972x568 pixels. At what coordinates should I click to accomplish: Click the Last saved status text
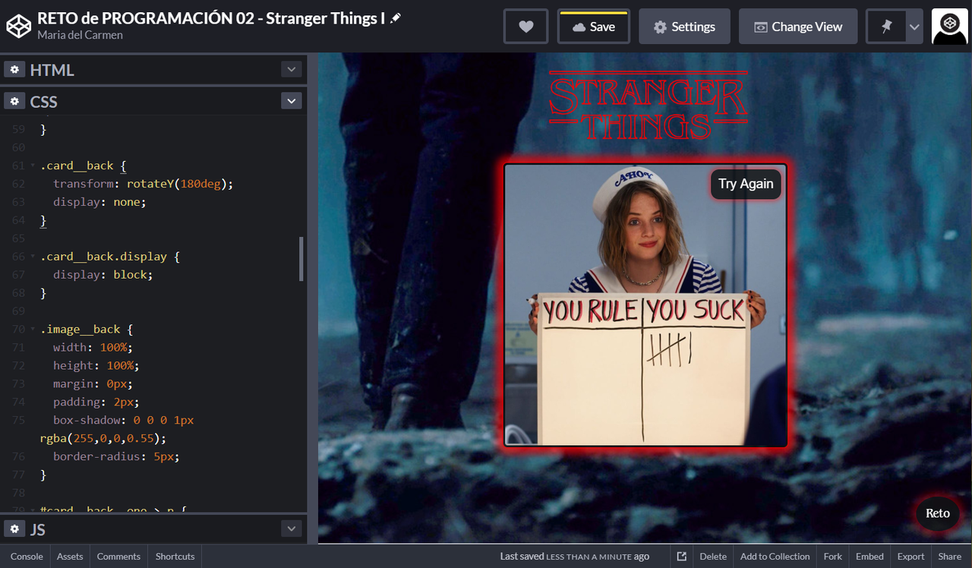pyautogui.click(x=575, y=557)
